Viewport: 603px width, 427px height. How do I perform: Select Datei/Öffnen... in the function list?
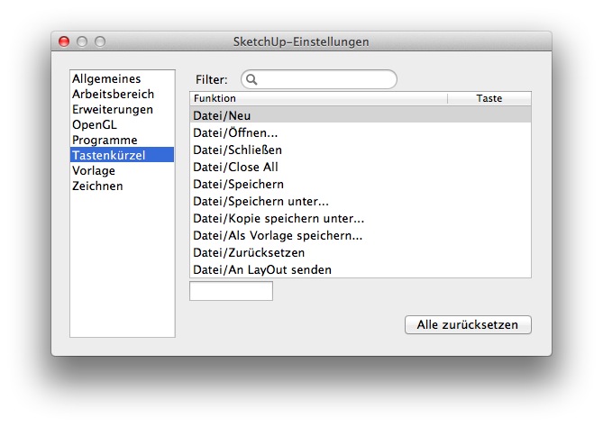coord(360,132)
